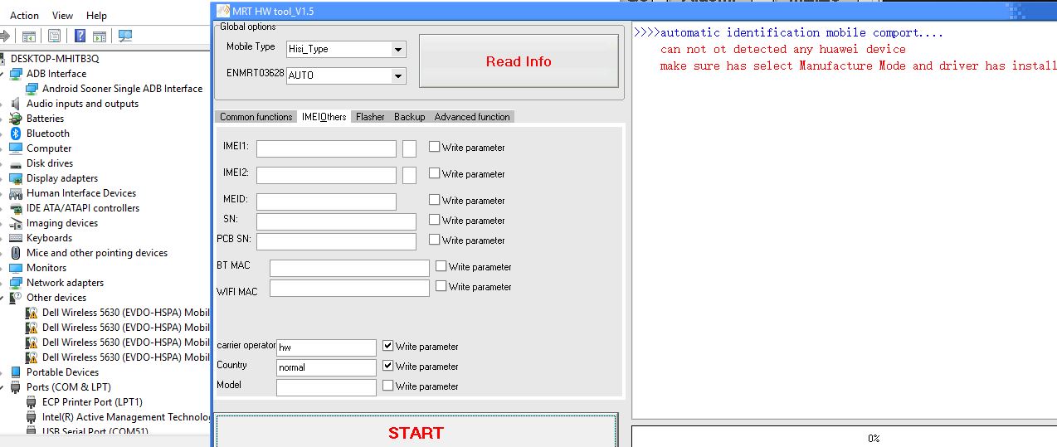This screenshot has height=447, width=1057.
Task: Enable Write parameter for MEID
Action: click(x=434, y=200)
